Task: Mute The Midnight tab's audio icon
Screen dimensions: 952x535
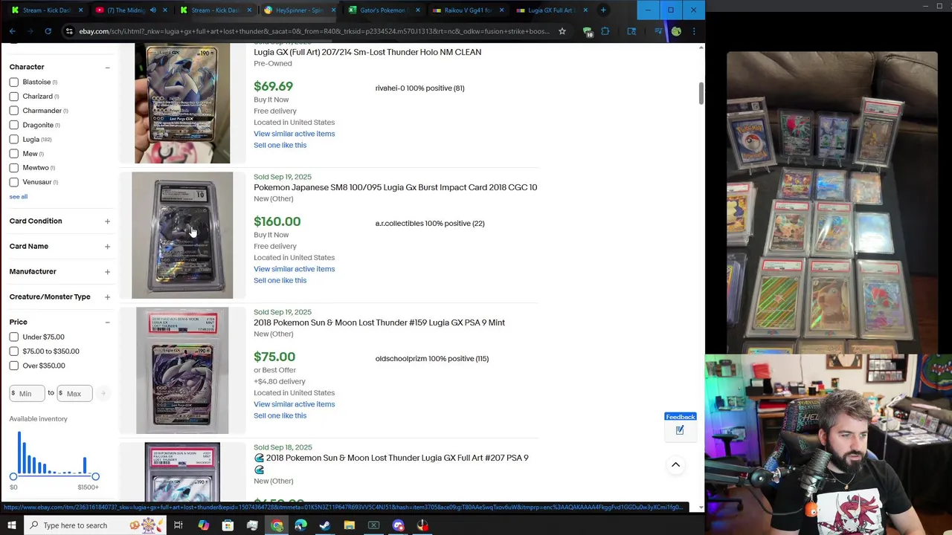Action: pyautogui.click(x=152, y=10)
